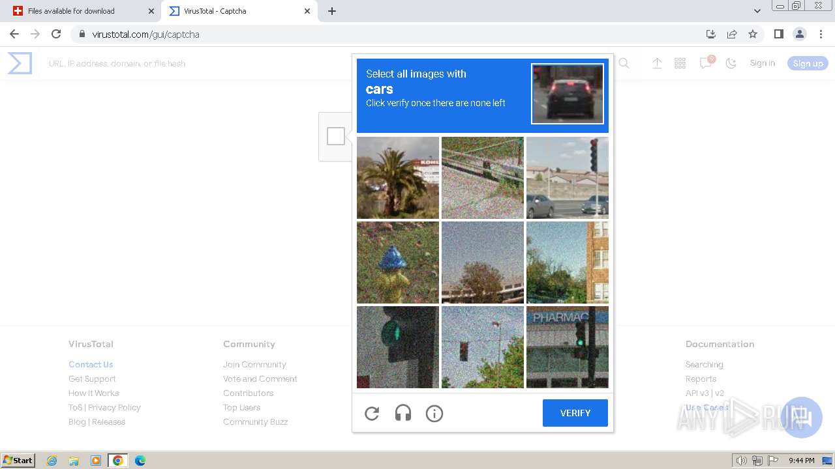Screen dimensions: 835x469
Task: Open the Contributors link
Action: [x=248, y=393]
